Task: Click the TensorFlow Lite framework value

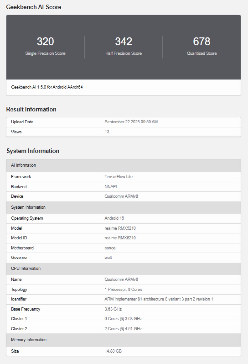Action: [x=119, y=177]
